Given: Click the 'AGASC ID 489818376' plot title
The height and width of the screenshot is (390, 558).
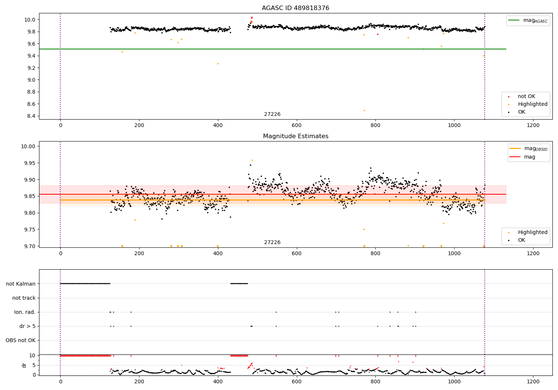Looking at the screenshot, I should (295, 8).
